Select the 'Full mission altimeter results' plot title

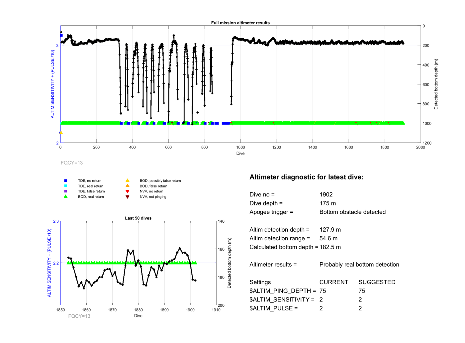click(x=240, y=23)
